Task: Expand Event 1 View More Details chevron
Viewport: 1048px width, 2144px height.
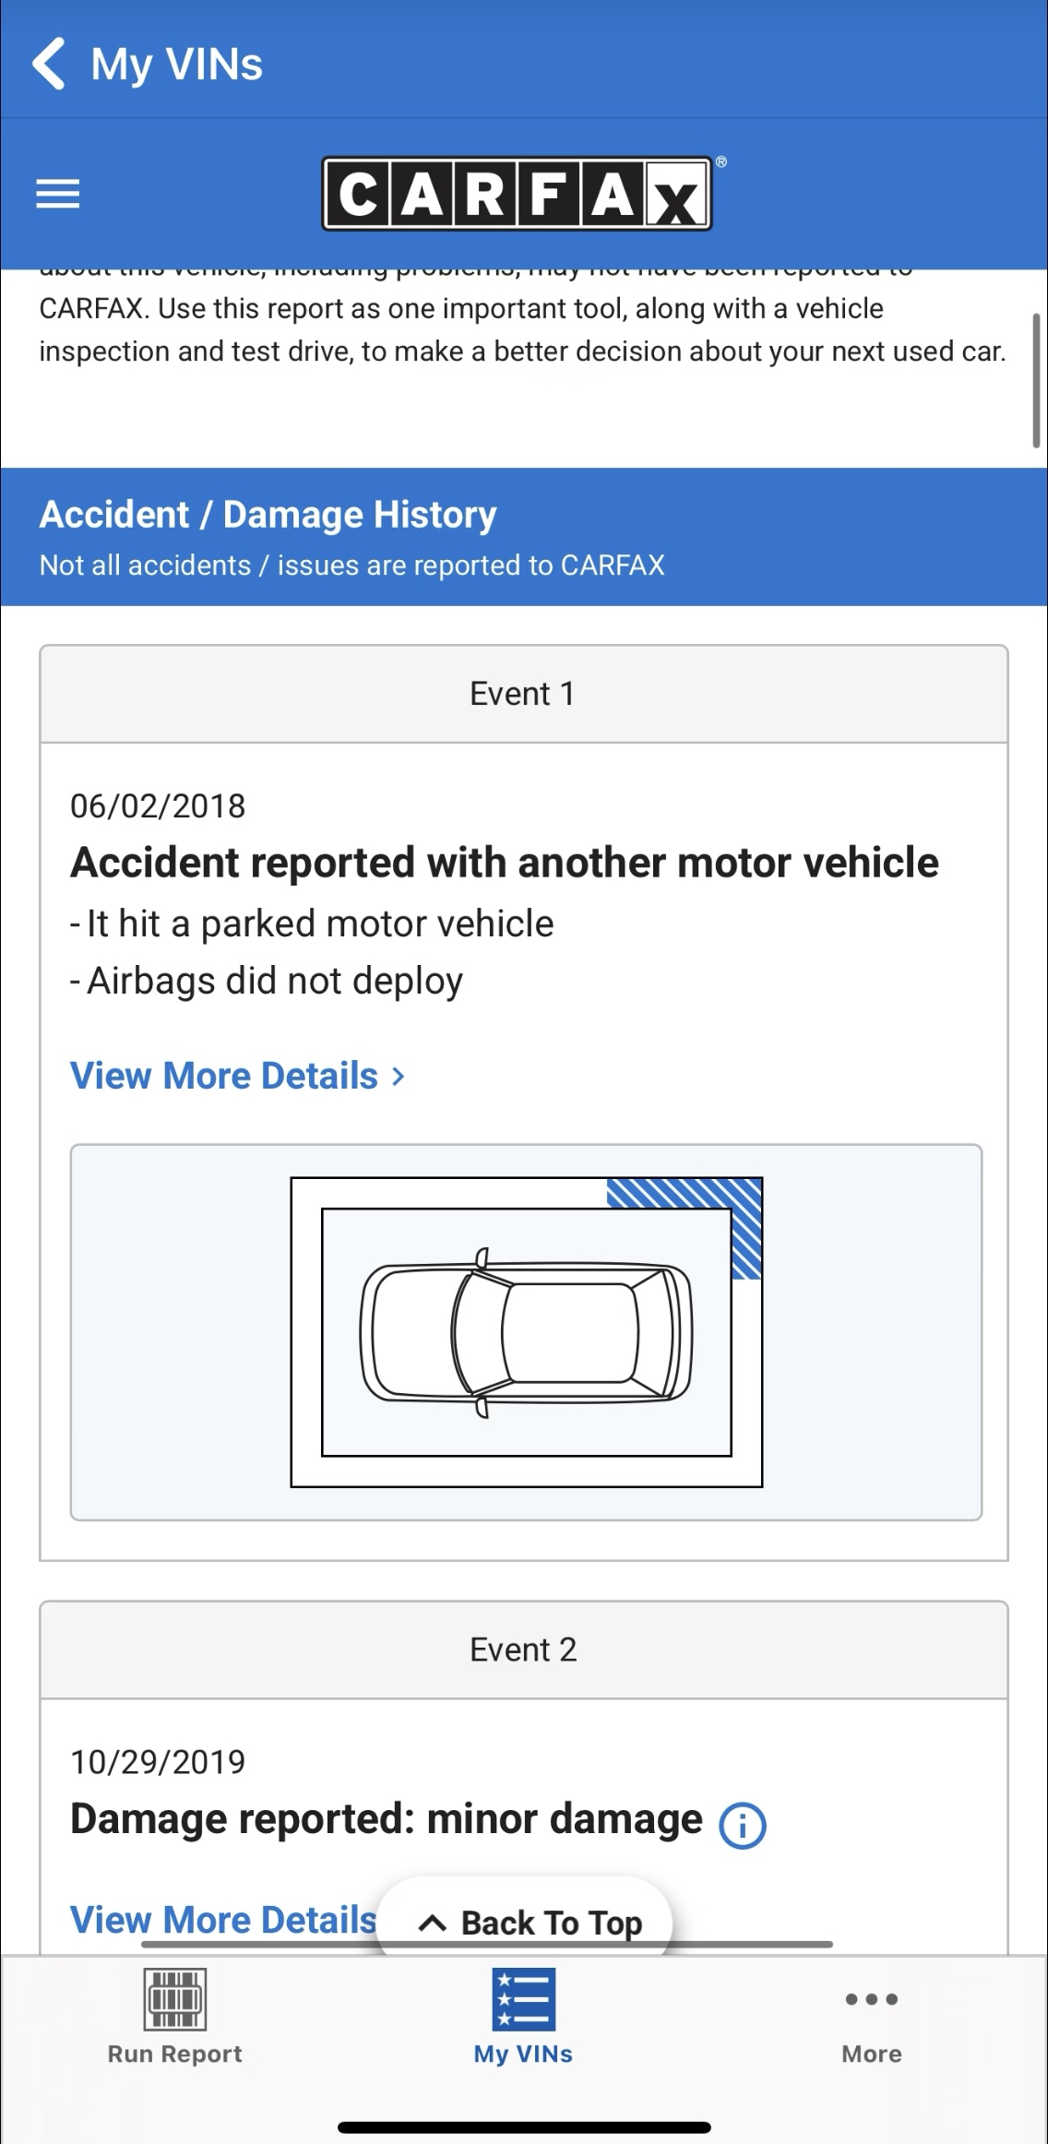Action: click(399, 1076)
